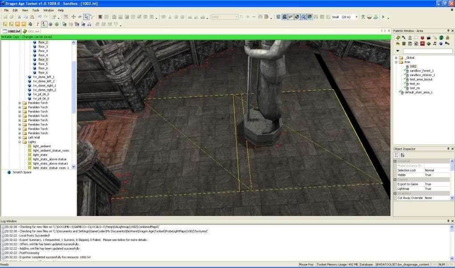The image size is (455, 268).
Task: Click the speech bubble palette icon
Action: click(416, 38)
